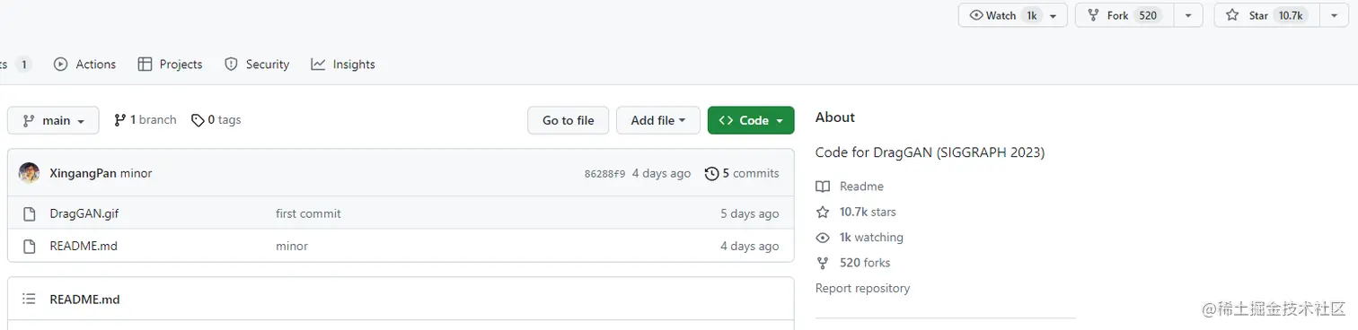The width and height of the screenshot is (1358, 330).
Task: Open the main branch selector dropdown
Action: coord(53,120)
